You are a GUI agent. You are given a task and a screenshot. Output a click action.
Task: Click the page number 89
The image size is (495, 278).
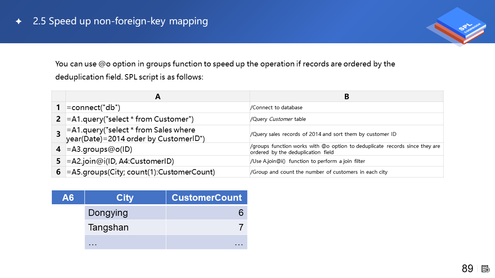(467, 269)
